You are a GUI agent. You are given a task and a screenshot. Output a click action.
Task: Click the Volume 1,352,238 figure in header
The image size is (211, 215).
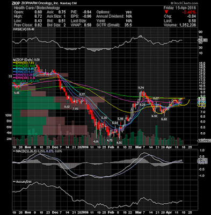(x=180, y=25)
